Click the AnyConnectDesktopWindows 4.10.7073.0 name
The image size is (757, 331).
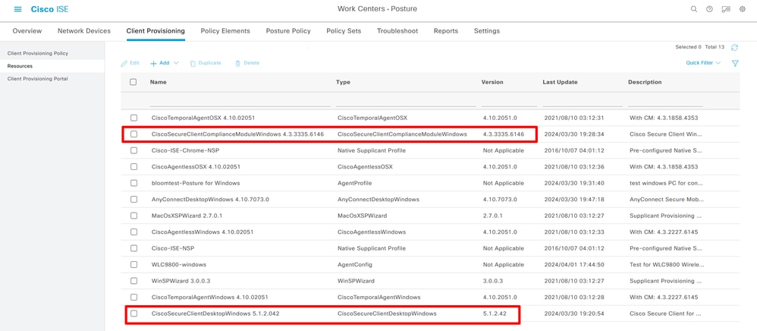[x=210, y=199]
